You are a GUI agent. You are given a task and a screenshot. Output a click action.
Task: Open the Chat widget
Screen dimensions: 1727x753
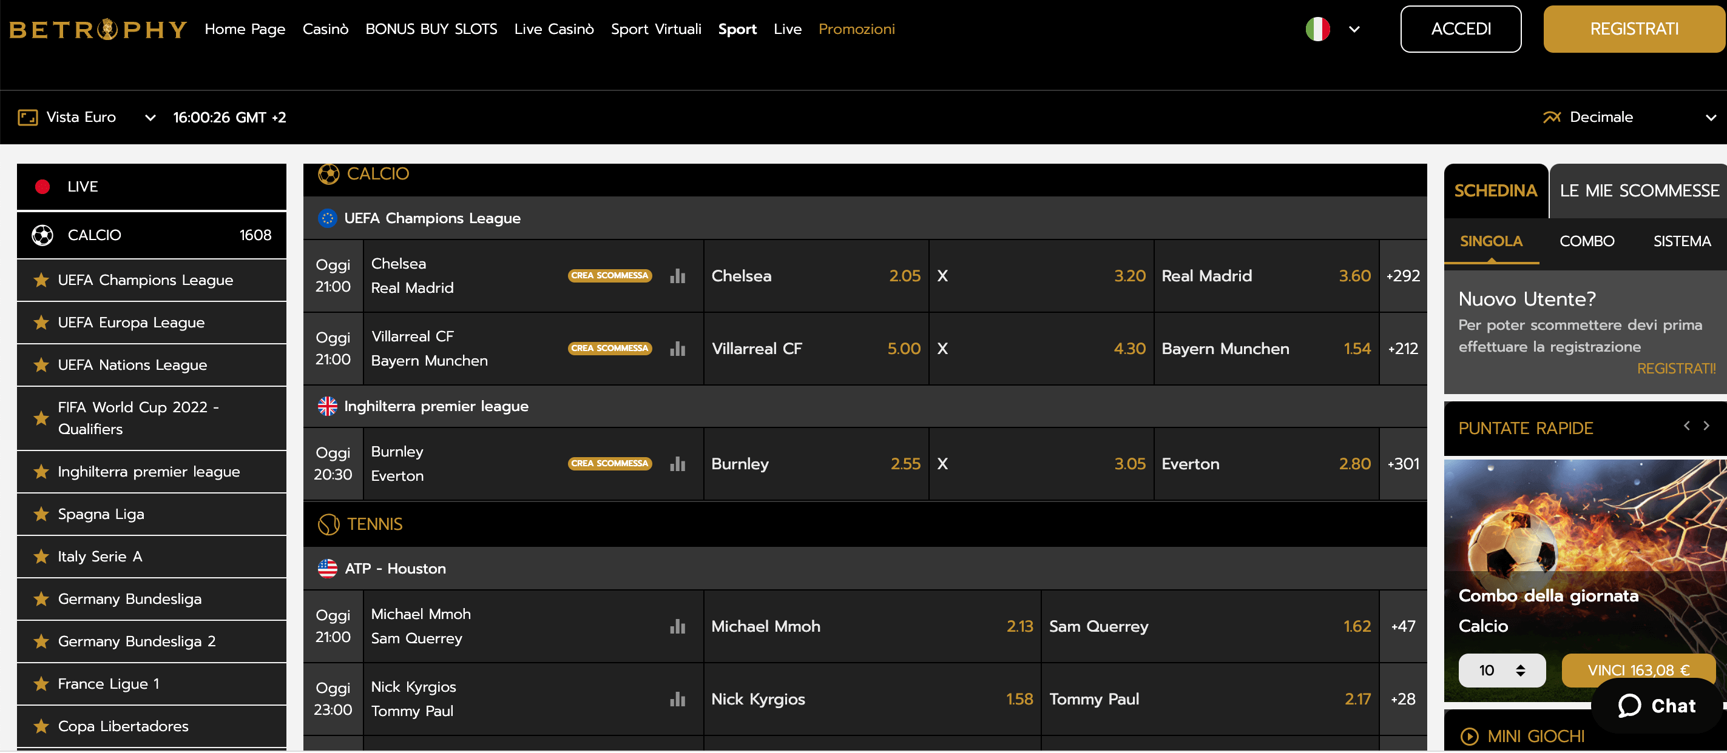coord(1656,706)
